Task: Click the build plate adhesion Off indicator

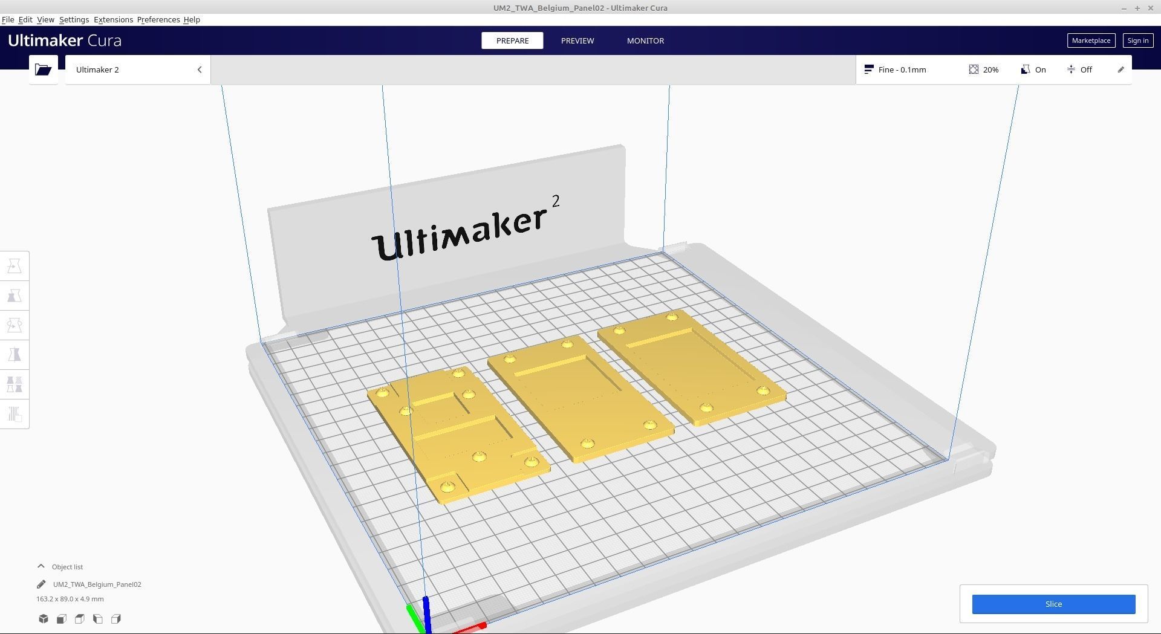Action: click(x=1079, y=70)
